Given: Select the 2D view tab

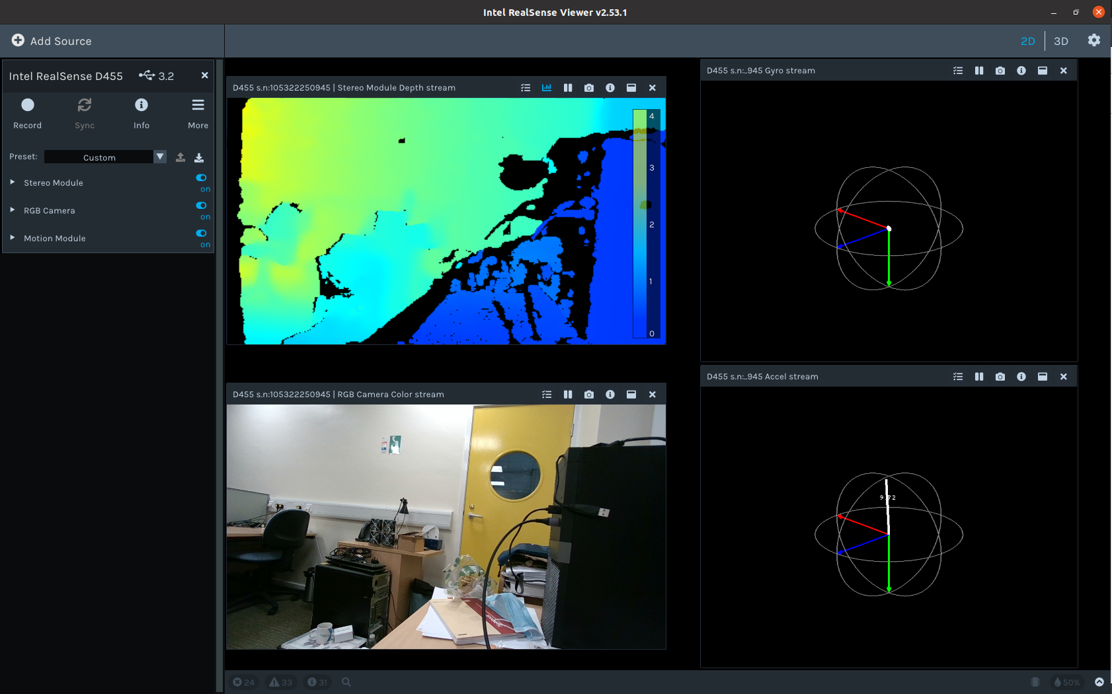Looking at the screenshot, I should (1028, 40).
